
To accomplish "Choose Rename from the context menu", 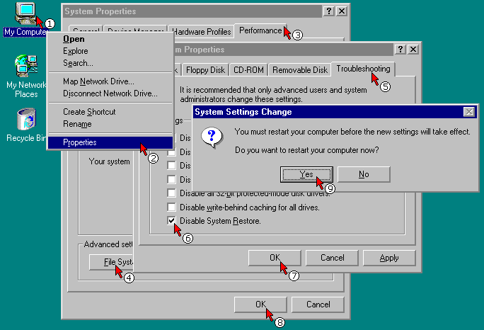I will pos(110,124).
